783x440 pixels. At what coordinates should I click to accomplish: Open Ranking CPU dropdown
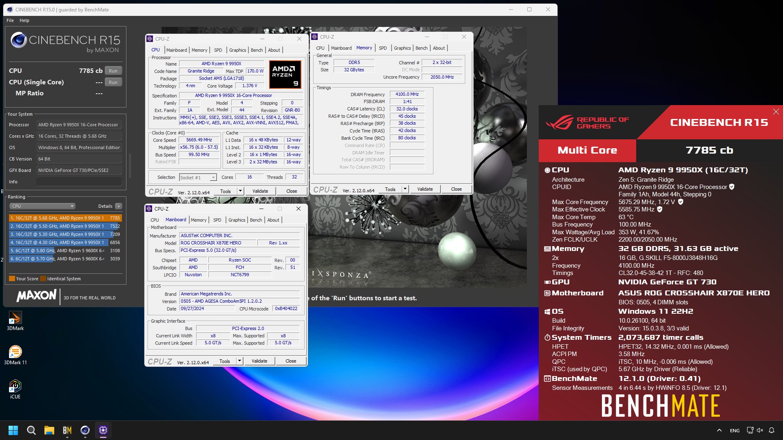click(x=43, y=206)
